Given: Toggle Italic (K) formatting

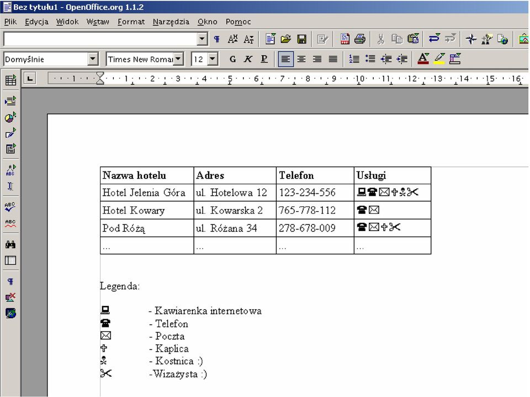Looking at the screenshot, I should point(248,59).
